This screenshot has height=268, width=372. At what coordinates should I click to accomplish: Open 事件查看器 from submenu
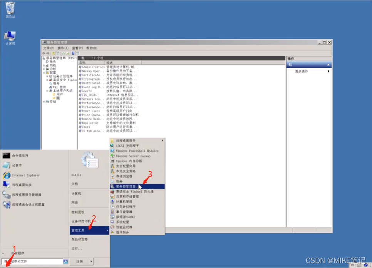pyautogui.click(x=137, y=212)
